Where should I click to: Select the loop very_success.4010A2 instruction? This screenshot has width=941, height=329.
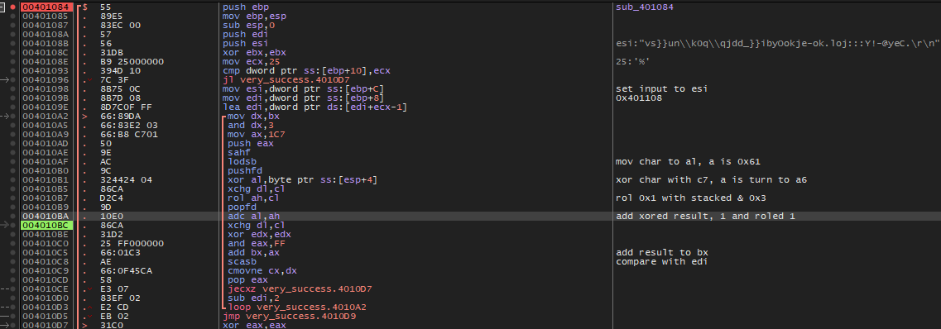click(297, 307)
